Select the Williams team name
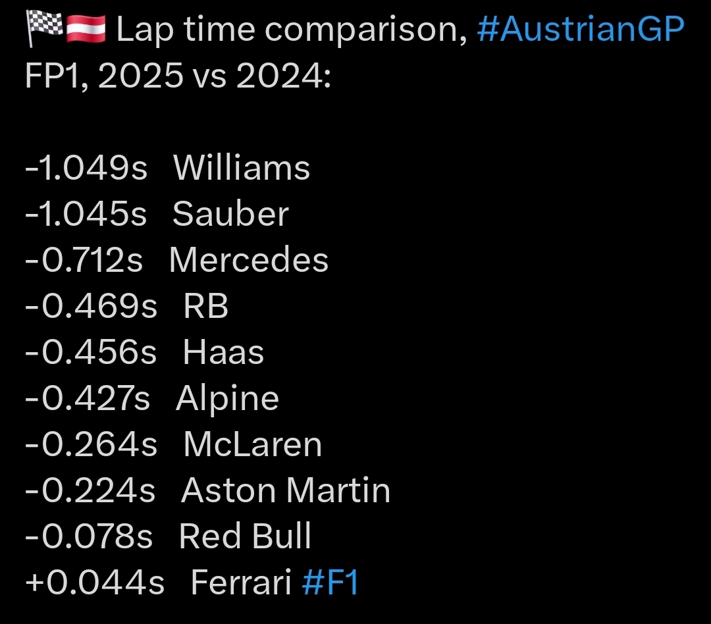 pyautogui.click(x=242, y=169)
